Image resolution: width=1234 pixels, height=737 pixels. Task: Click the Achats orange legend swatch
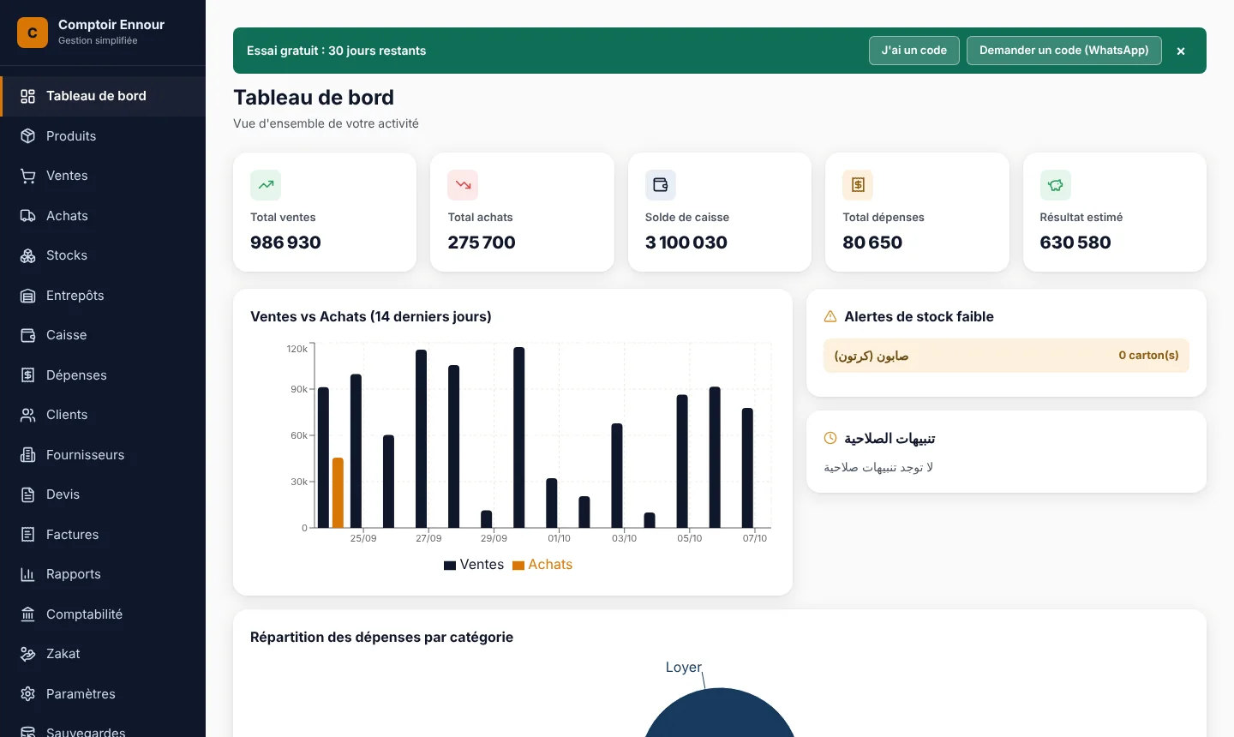click(518, 566)
